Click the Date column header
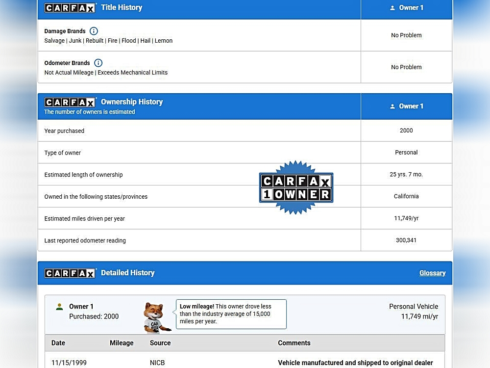 [x=58, y=343]
